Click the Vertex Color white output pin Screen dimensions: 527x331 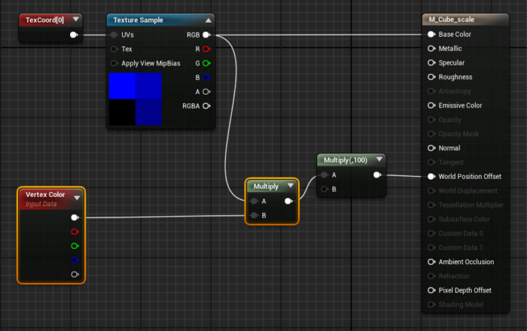pos(74,217)
